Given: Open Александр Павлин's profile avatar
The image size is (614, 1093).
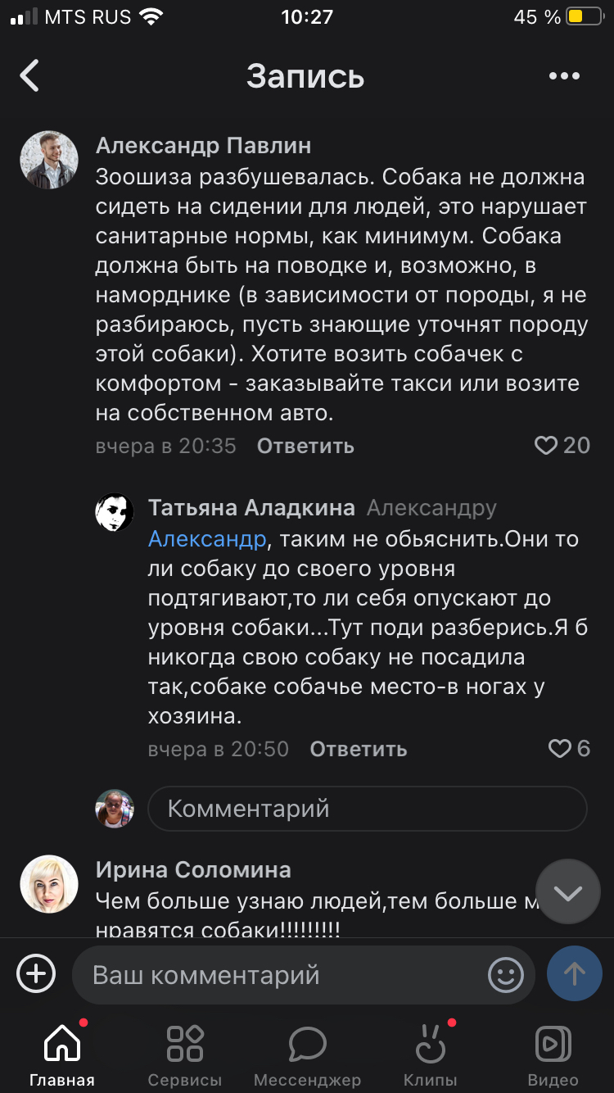Looking at the screenshot, I should tap(49, 161).
